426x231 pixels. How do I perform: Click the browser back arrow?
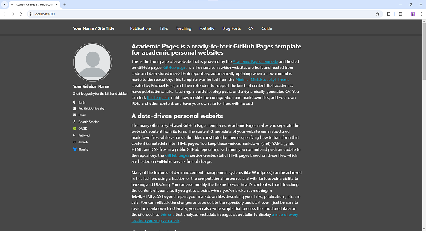5,14
